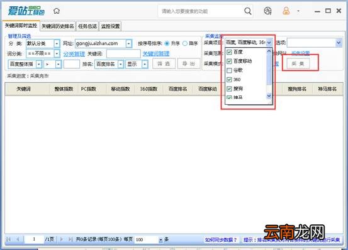This screenshot has height=250, width=348.
Task: Click the 采集 collect button
Action: click(x=298, y=64)
